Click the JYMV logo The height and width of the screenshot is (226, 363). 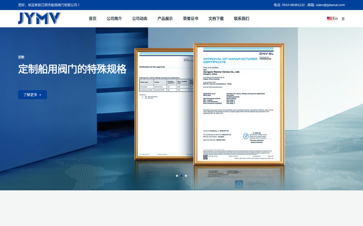(39, 18)
